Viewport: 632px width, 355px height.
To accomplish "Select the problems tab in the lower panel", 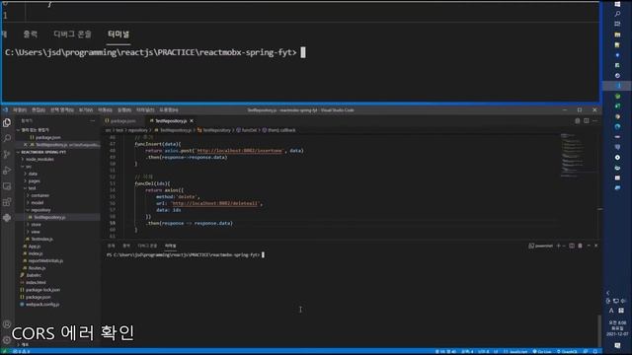I will click(111, 246).
